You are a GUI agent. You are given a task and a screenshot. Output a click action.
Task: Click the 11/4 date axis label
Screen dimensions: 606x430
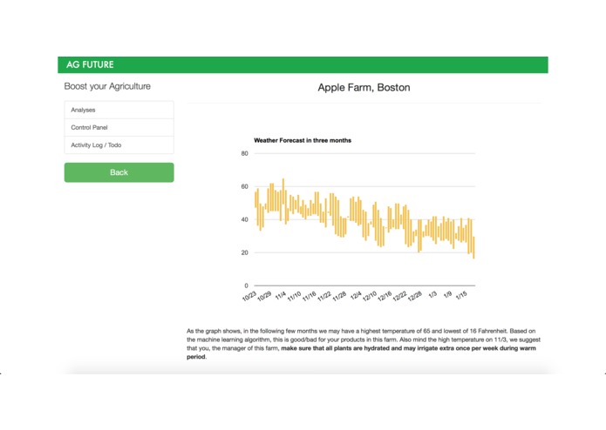point(281,295)
